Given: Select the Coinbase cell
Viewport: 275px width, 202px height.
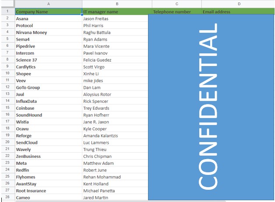Looking at the screenshot, I should pyautogui.click(x=49, y=108).
